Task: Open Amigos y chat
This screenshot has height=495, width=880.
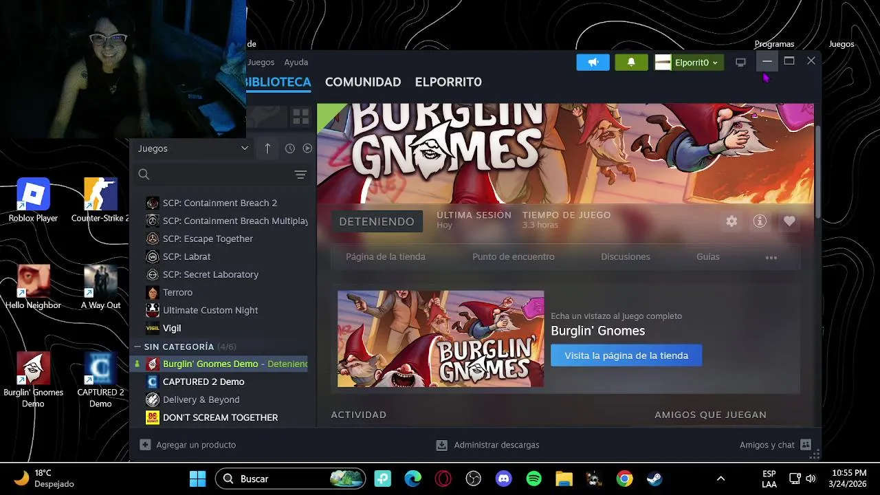Action: pyautogui.click(x=775, y=445)
